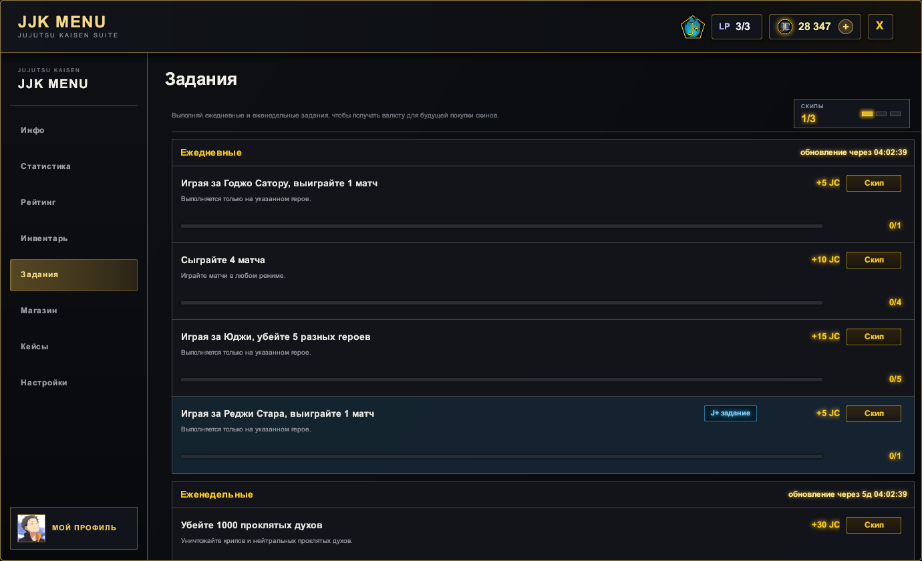Viewport: 922px width, 561px height.
Task: Open the Инвентарь section
Action: pyautogui.click(x=73, y=238)
